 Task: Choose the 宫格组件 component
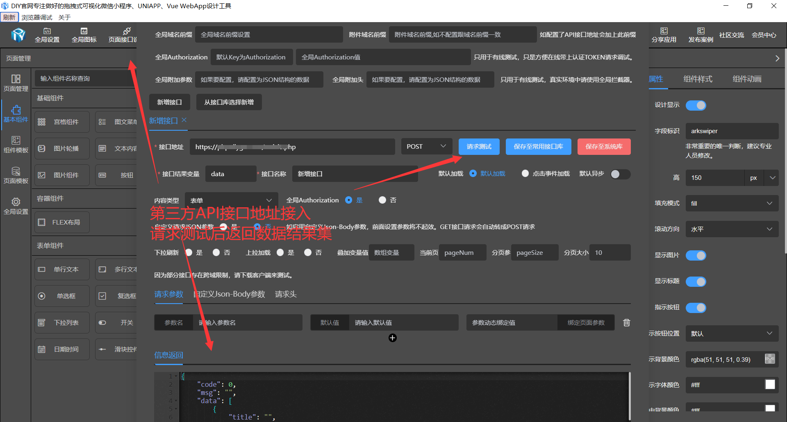(62, 122)
